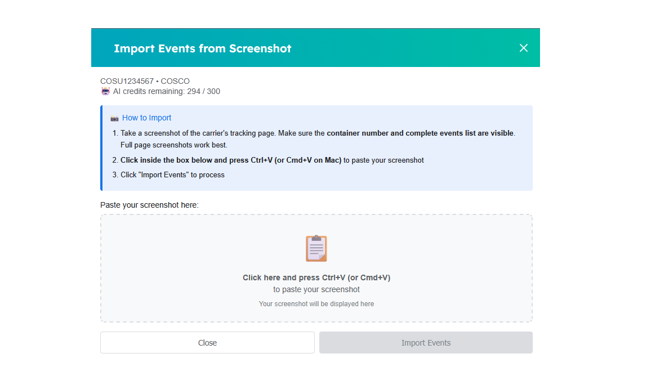The width and height of the screenshot is (669, 376).
Task: Click the robot icon beside AI credits
Action: [105, 91]
